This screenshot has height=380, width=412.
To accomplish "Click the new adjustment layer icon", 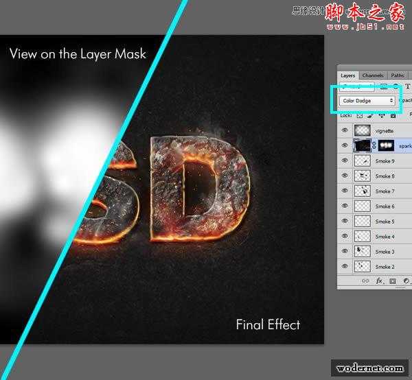I will click(x=407, y=281).
